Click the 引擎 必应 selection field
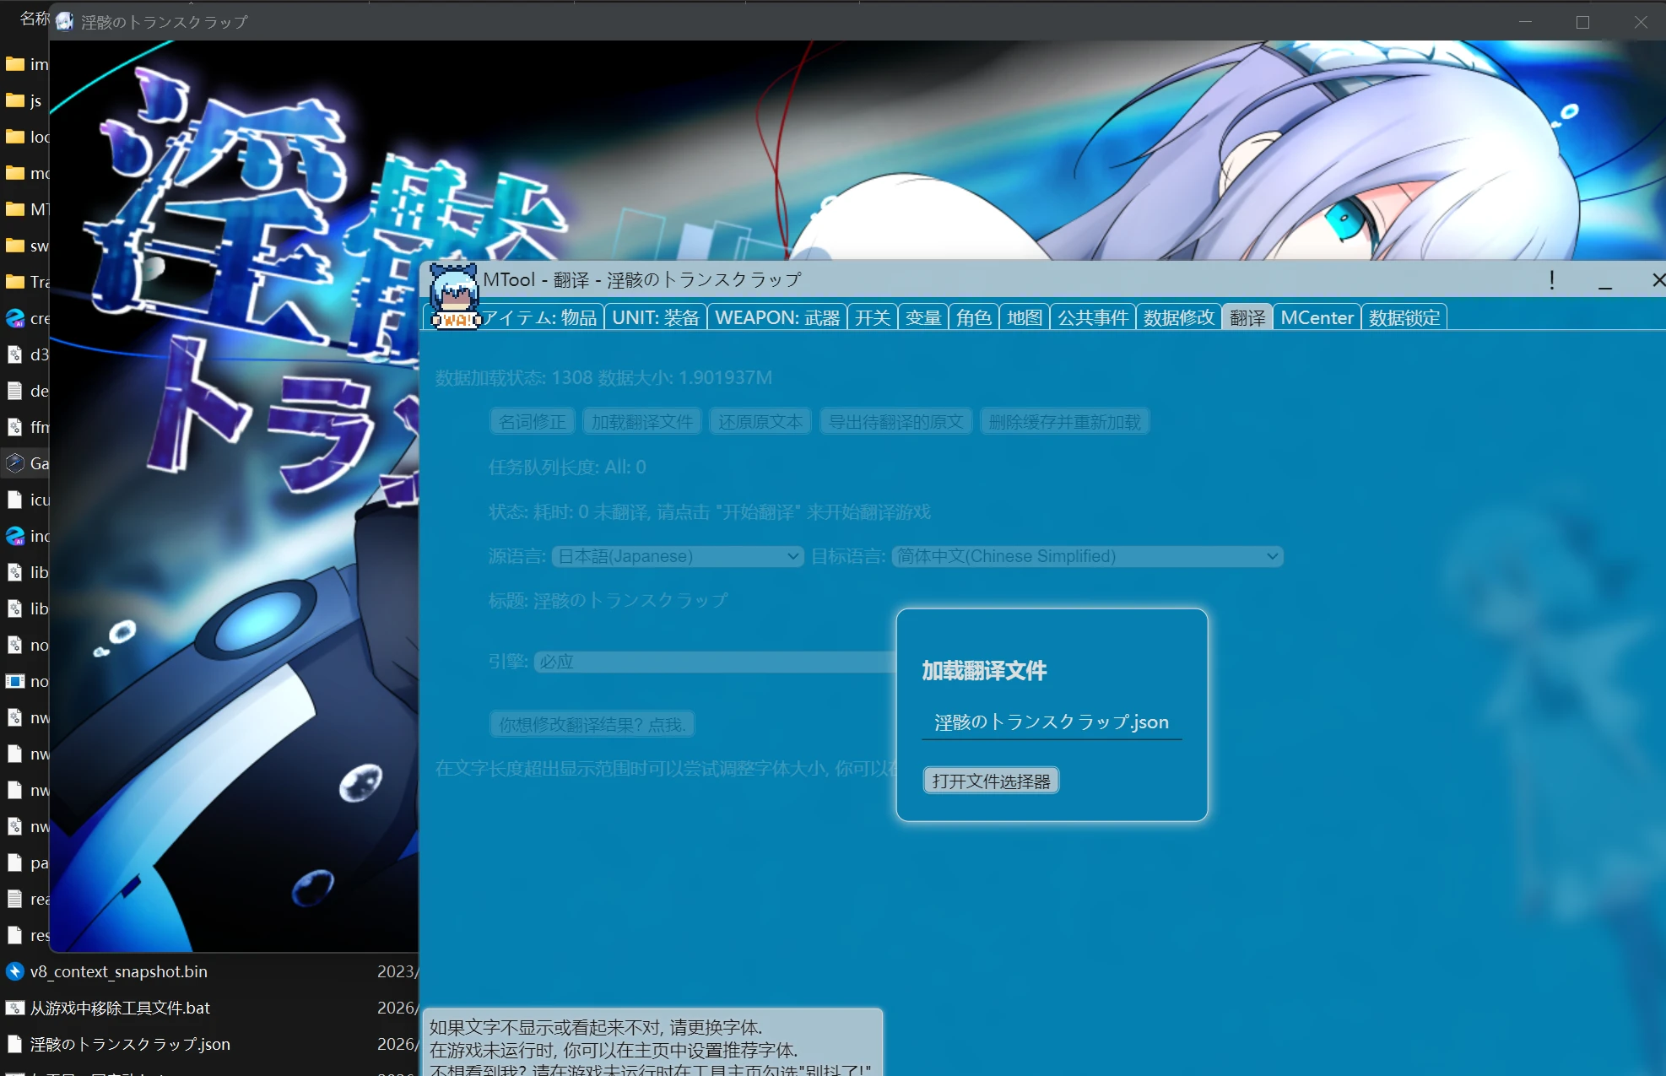This screenshot has height=1076, width=1666. click(x=714, y=662)
